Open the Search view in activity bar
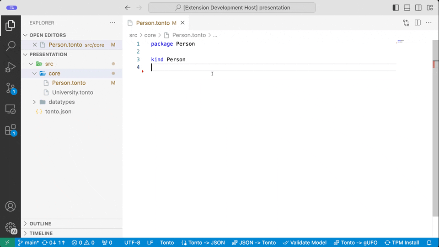The width and height of the screenshot is (439, 247). coord(11,46)
